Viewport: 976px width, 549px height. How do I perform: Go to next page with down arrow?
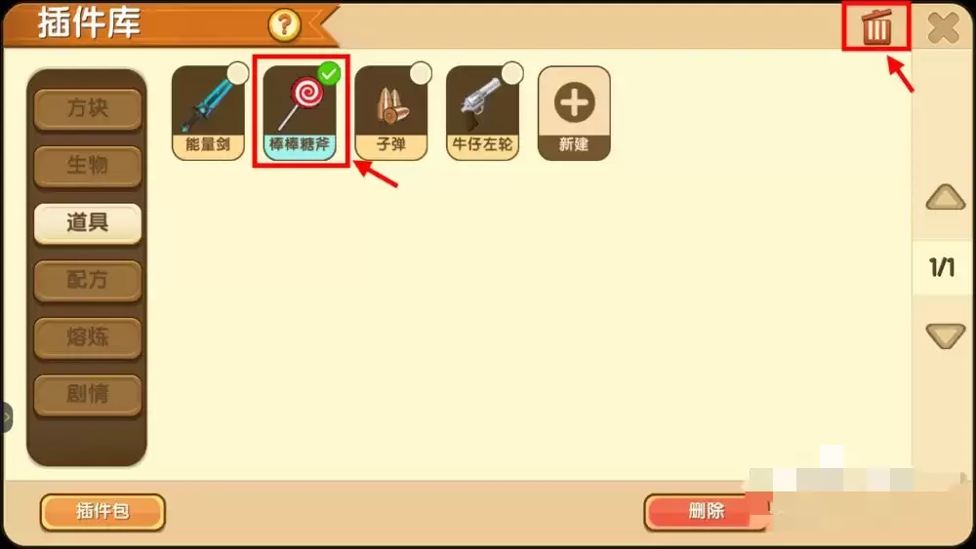click(945, 336)
